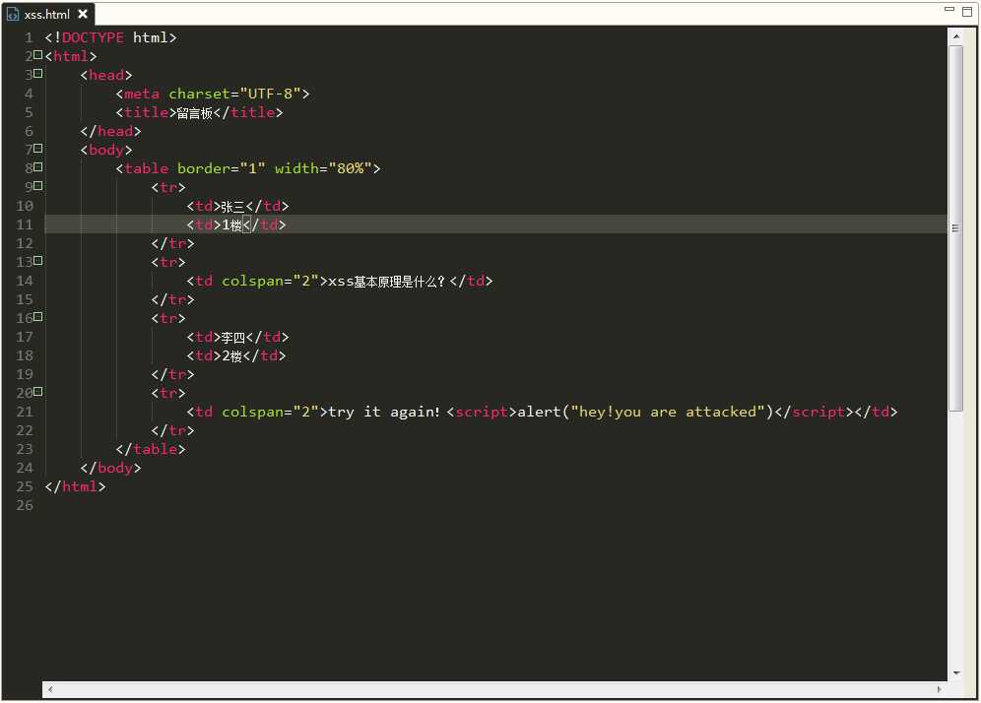981x703 pixels.
Task: Collapse the head block at line 3
Action: tap(38, 74)
